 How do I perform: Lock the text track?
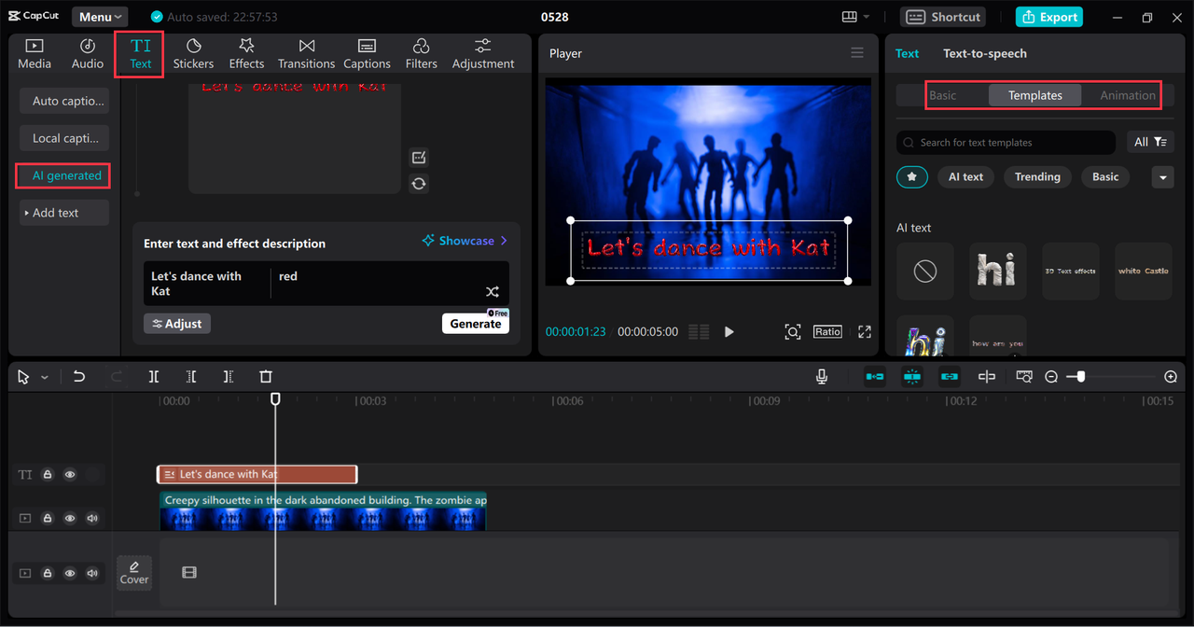[48, 475]
